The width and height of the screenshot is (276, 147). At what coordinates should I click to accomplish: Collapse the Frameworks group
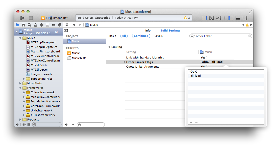click(20, 88)
